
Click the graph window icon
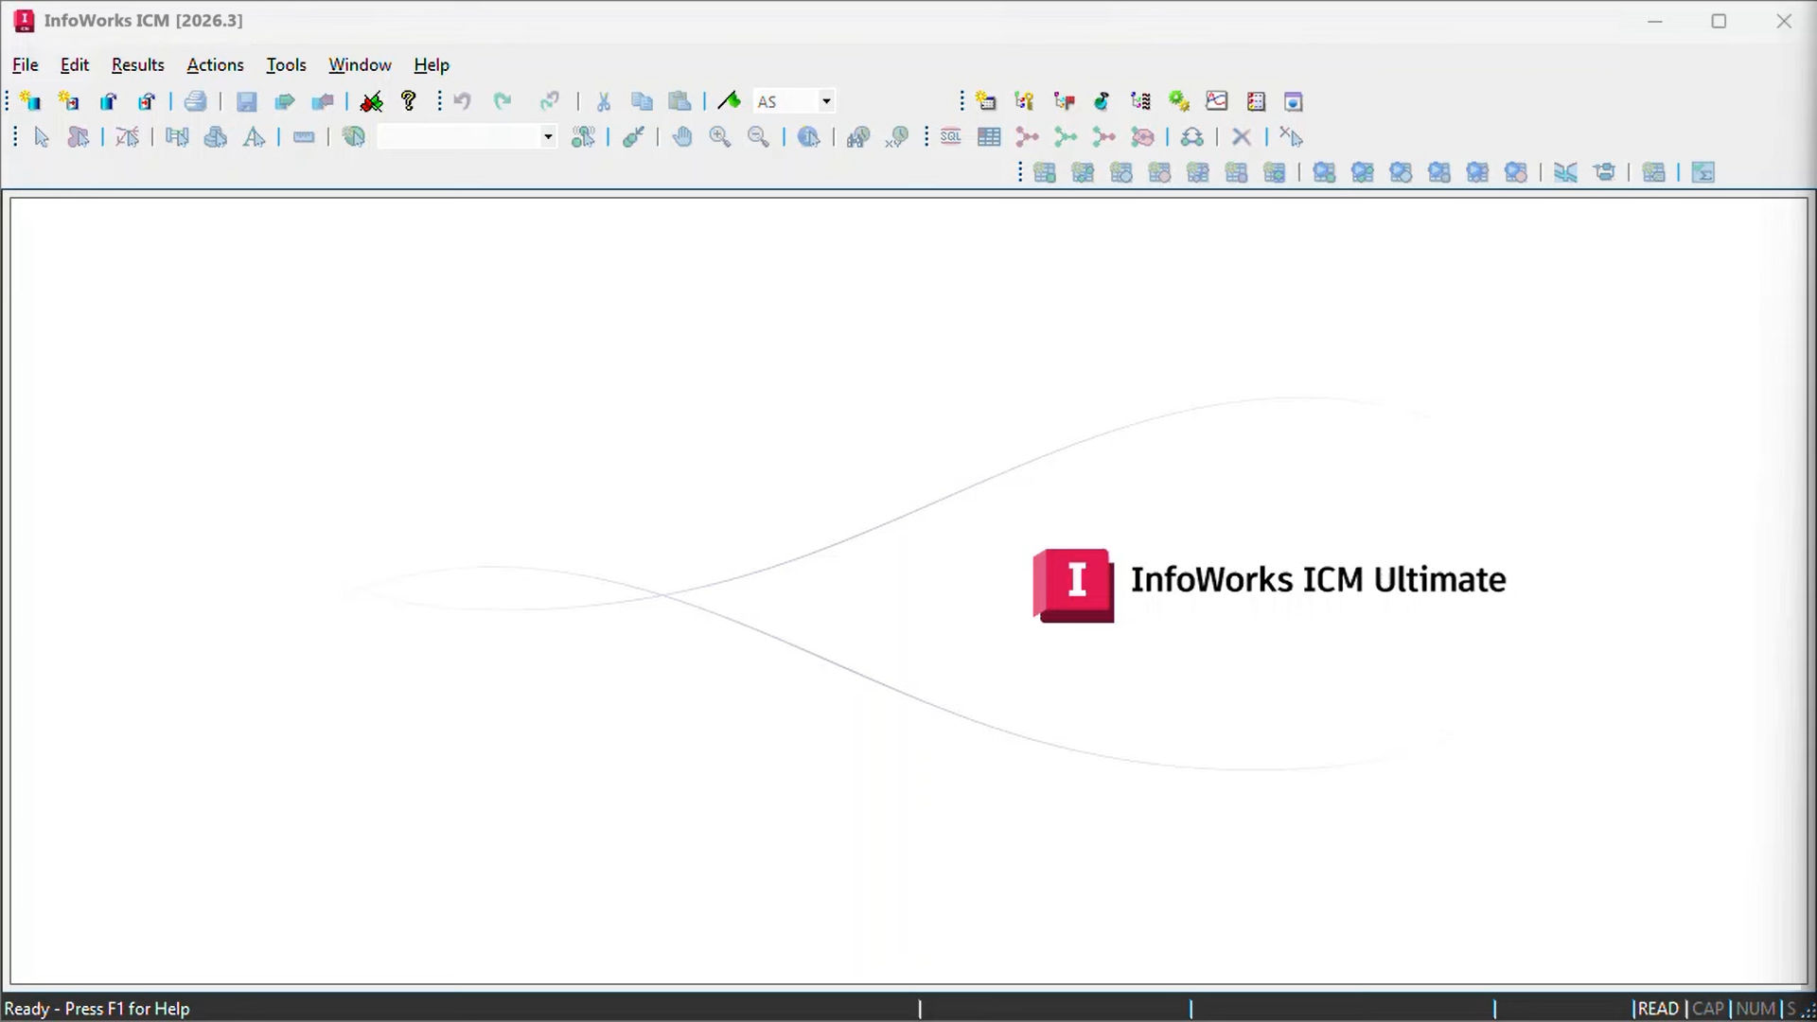pyautogui.click(x=1216, y=101)
